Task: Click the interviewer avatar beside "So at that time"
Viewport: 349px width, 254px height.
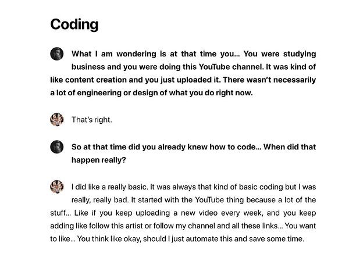Action: [56, 146]
